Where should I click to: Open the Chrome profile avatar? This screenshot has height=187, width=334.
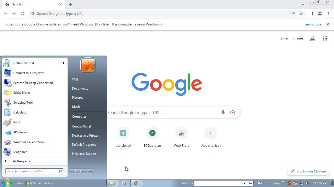pyautogui.click(x=320, y=14)
